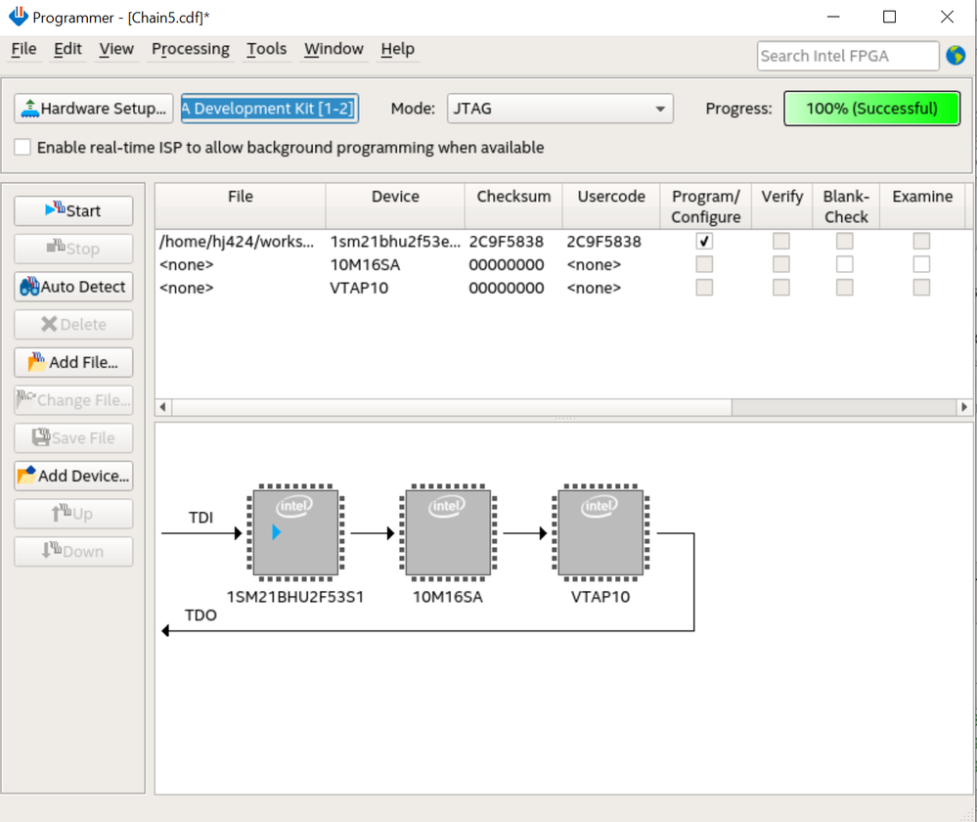Open the Tools menu
Viewport: 977px width, 822px height.
[x=266, y=49]
